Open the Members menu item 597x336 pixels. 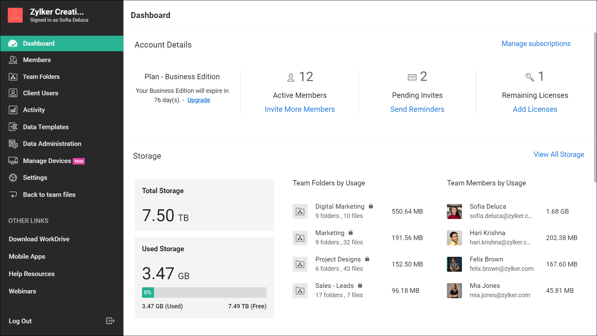(37, 60)
